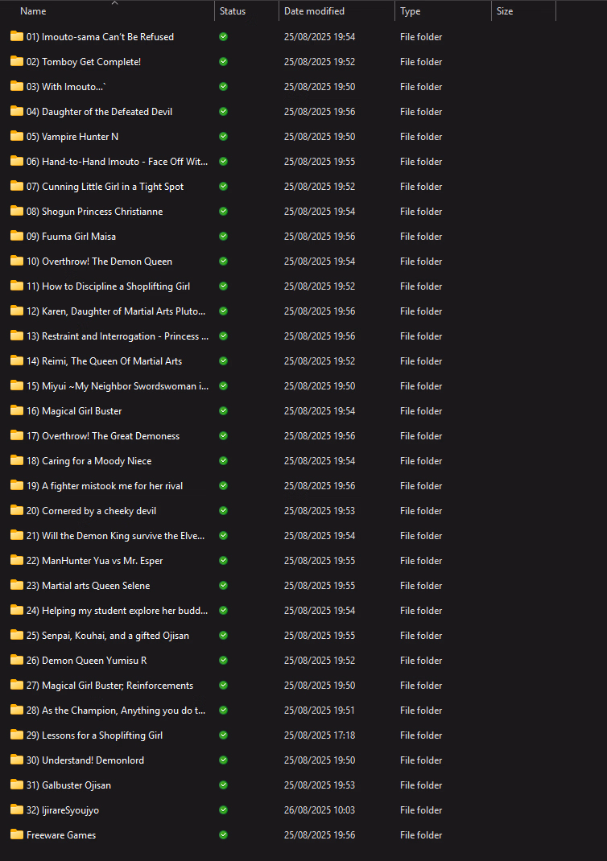607x861 pixels.
Task: Click the Status column header
Action: click(x=232, y=11)
